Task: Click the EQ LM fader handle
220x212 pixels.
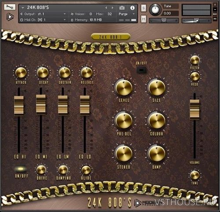Action: [63, 104]
